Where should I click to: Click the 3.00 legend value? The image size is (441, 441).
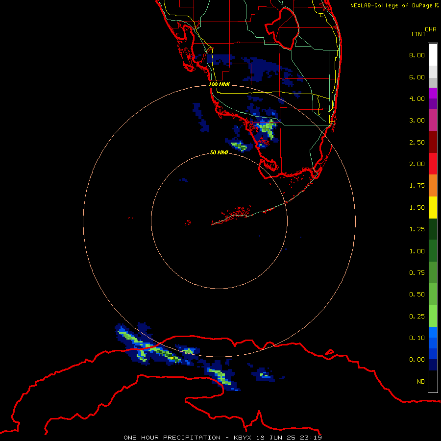coord(417,121)
